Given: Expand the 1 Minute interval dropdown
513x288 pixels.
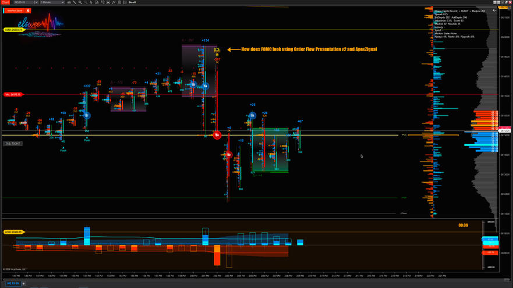Looking at the screenshot, I should click(52, 2).
